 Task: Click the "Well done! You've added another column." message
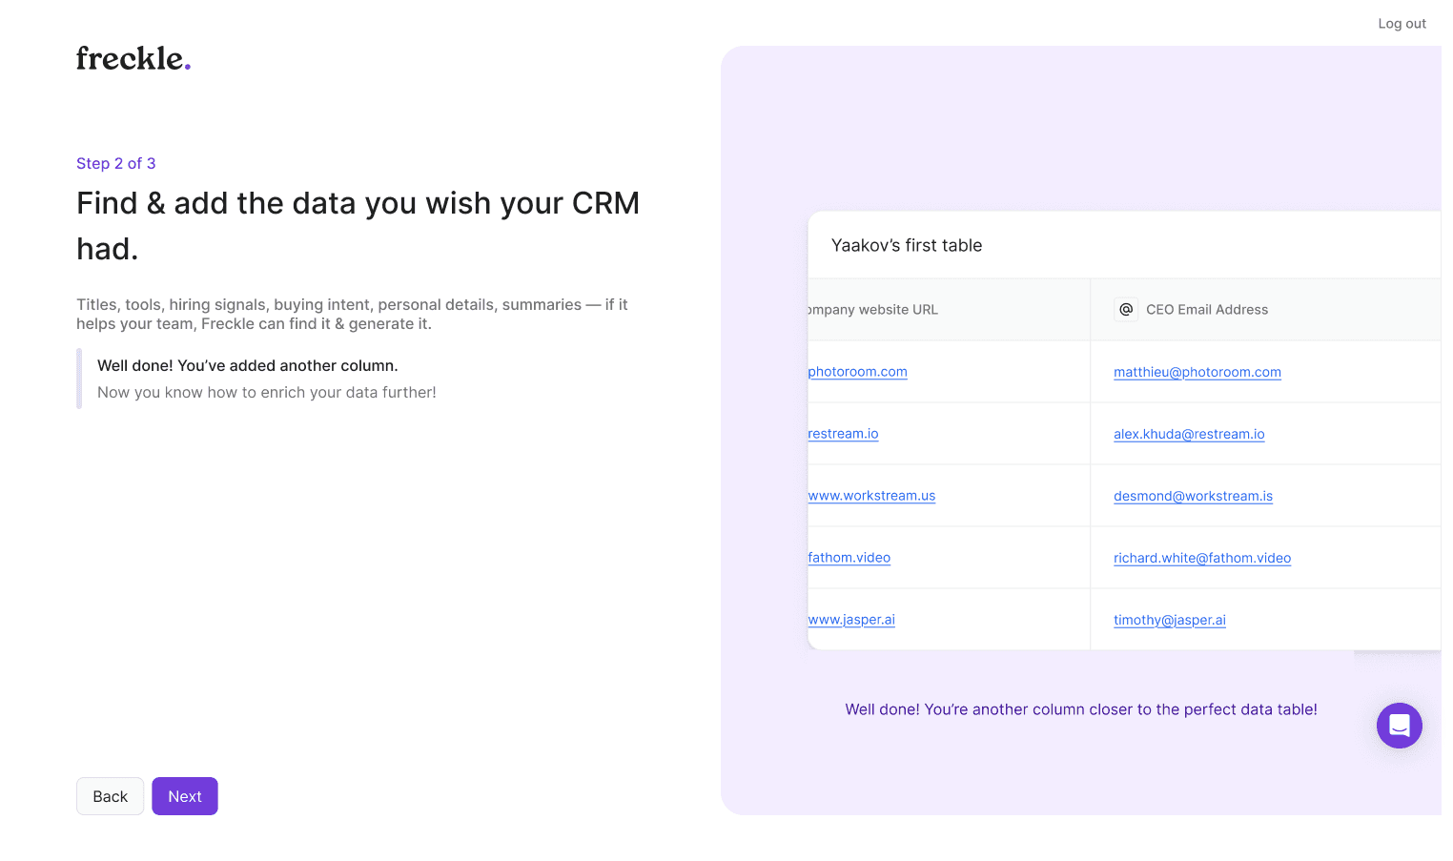tap(248, 365)
